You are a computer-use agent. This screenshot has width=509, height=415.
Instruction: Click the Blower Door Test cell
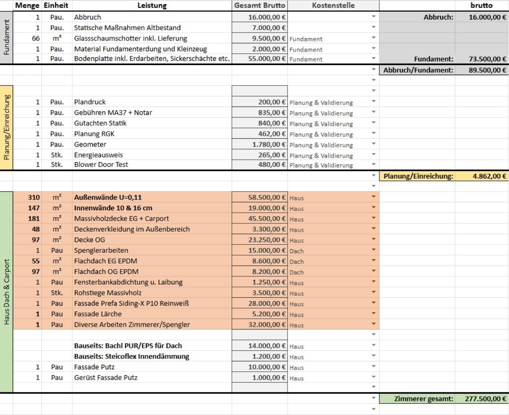click(152, 165)
